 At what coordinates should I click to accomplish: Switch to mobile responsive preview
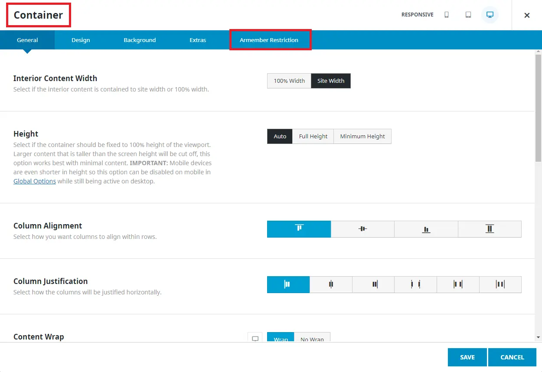click(x=447, y=15)
